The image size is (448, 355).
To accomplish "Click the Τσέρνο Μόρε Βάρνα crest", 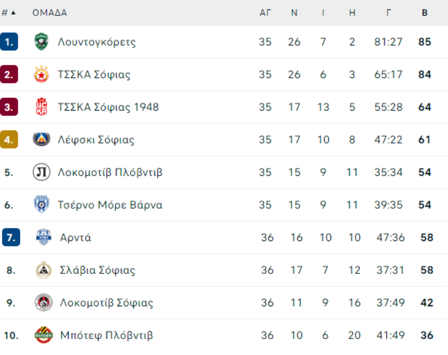I will tap(41, 205).
